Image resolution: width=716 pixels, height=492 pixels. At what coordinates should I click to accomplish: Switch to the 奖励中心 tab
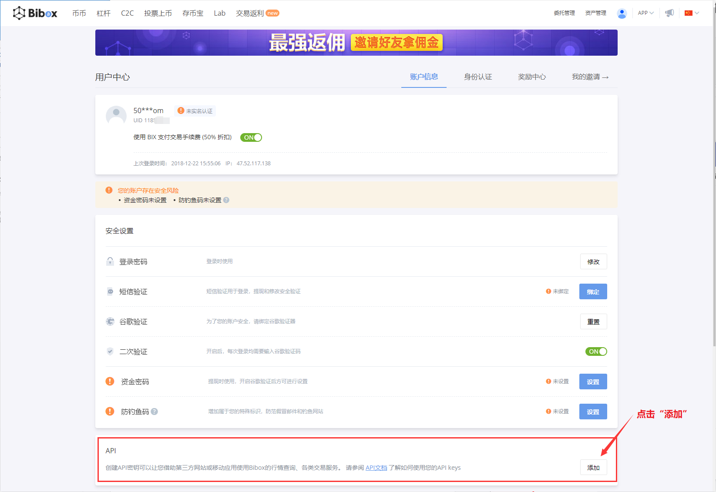[x=532, y=77]
